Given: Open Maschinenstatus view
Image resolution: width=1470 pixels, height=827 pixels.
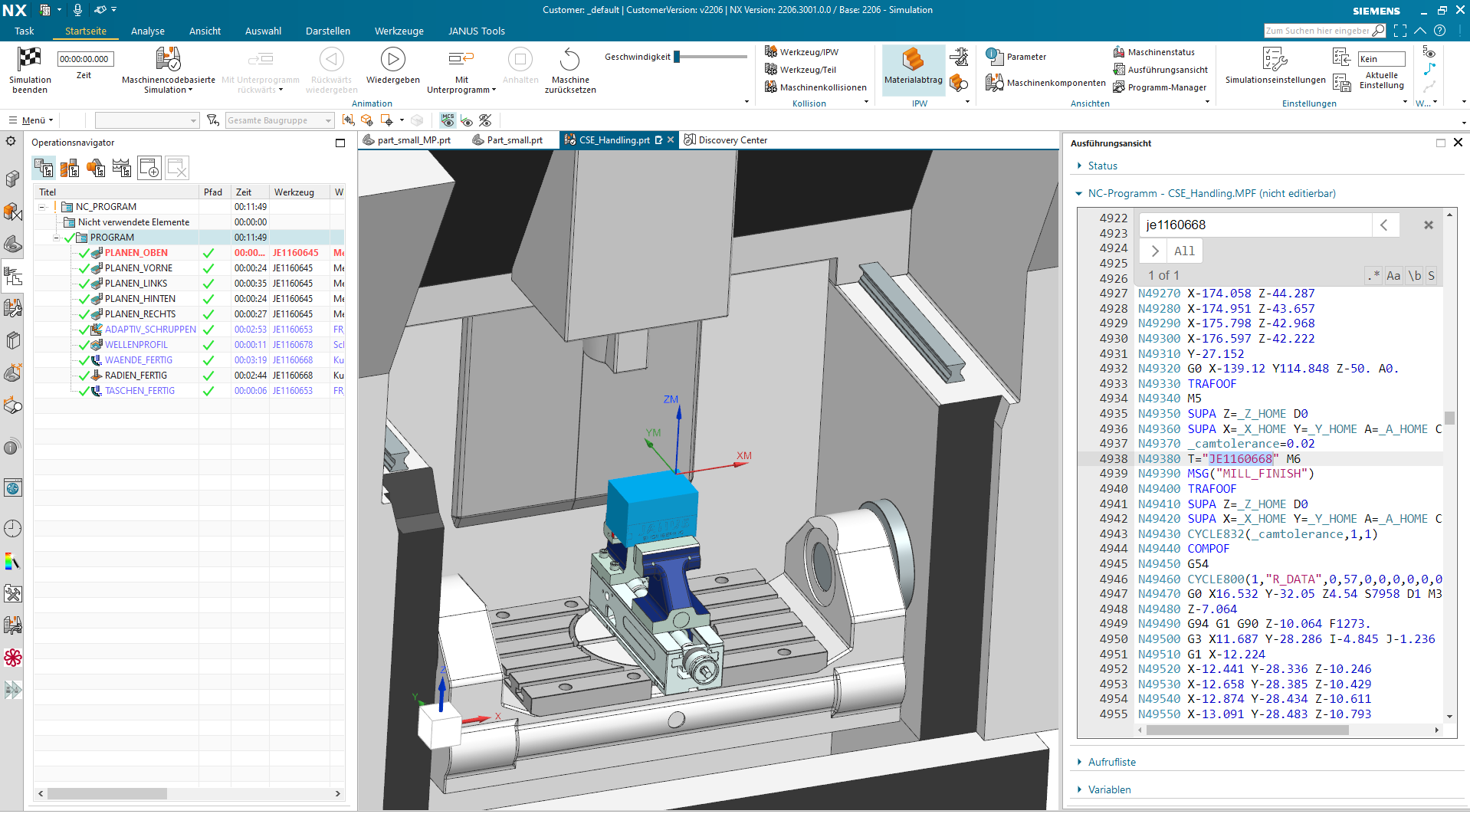Looking at the screenshot, I should (1153, 52).
